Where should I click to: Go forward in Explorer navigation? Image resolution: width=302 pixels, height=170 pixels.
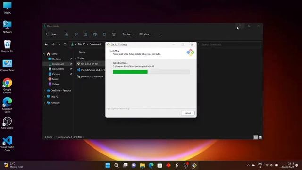pyautogui.click(x=53, y=44)
